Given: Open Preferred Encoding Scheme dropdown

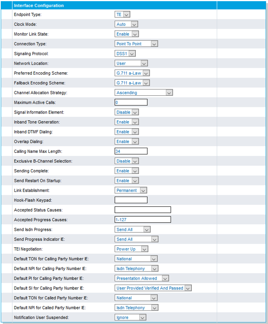Looking at the screenshot, I should click(132, 73).
